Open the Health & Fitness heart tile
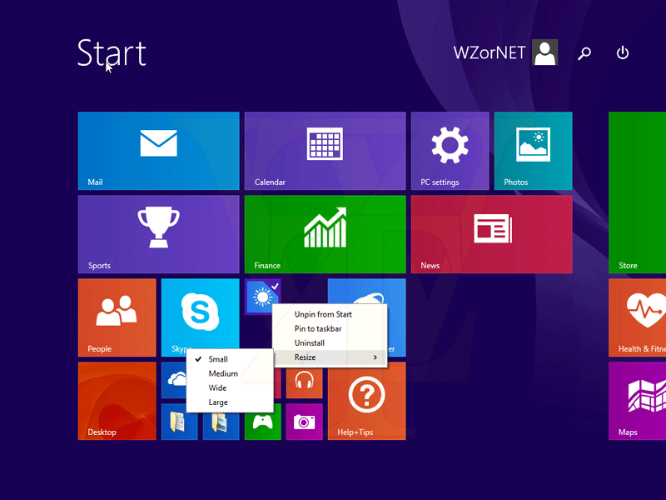Screen dimensions: 666x500 pyautogui.click(x=637, y=317)
